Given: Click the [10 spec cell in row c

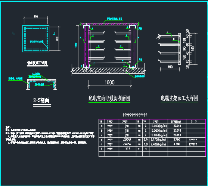Looking at the screenshot, I should click(127, 135).
